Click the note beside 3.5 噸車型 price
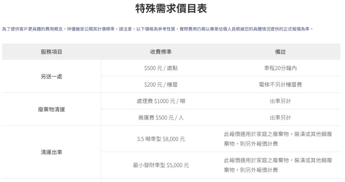This screenshot has width=345, height=182. pos(280,139)
